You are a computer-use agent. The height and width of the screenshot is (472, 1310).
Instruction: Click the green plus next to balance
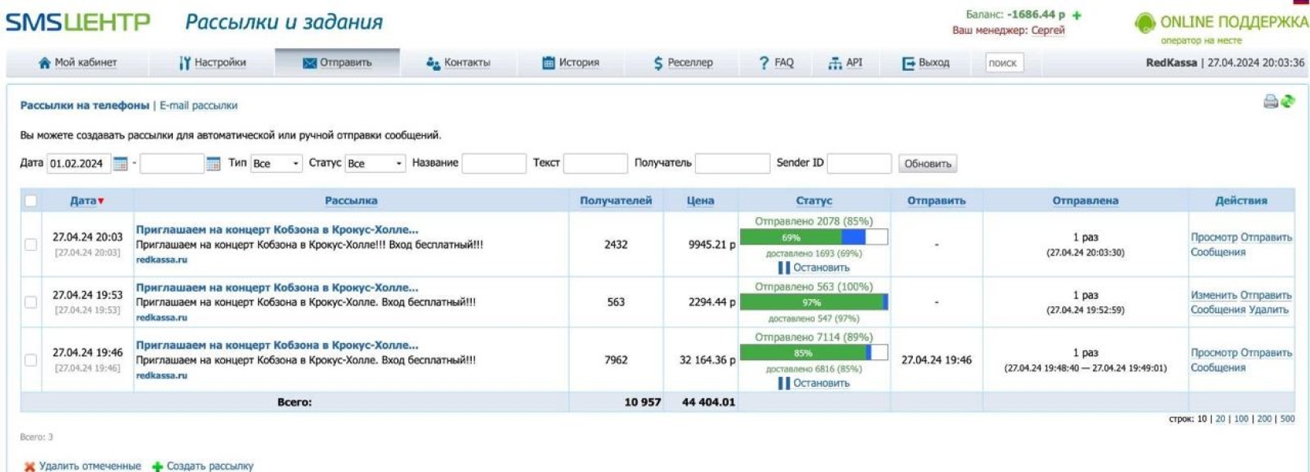point(1076,15)
